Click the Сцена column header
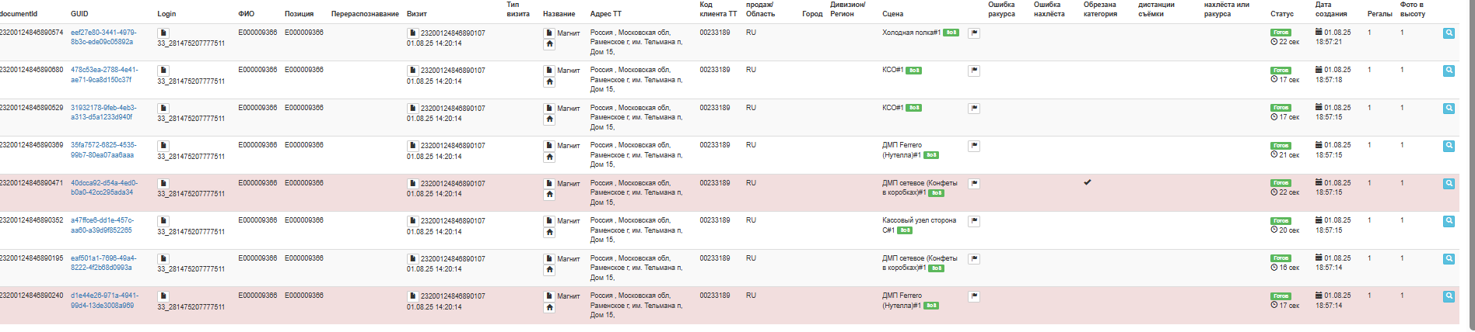Image resolution: width=1475 pixels, height=332 pixels. [892, 14]
